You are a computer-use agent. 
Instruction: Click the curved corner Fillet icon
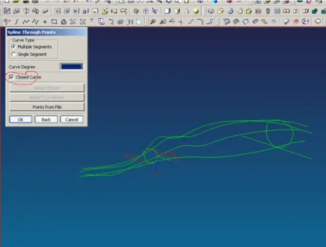coord(200,21)
